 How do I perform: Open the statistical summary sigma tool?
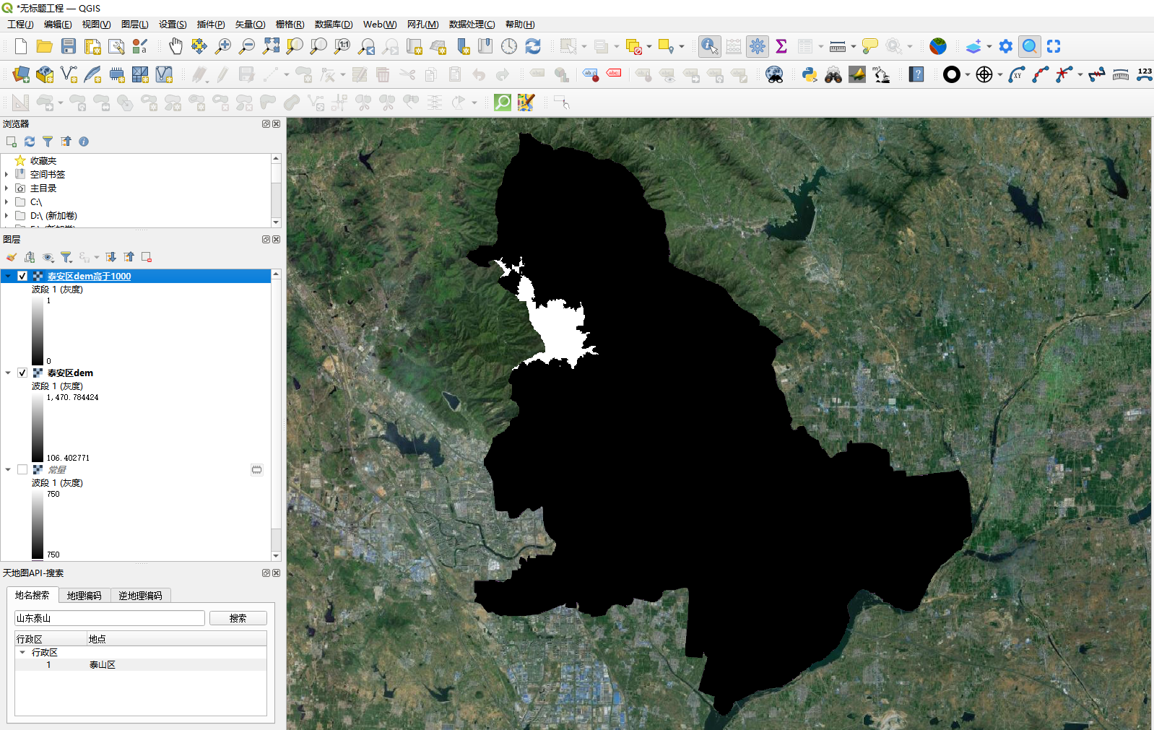781,46
